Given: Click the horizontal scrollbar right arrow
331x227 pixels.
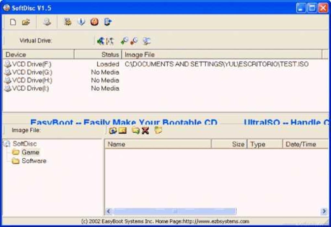Looking at the screenshot, I should point(324,211).
